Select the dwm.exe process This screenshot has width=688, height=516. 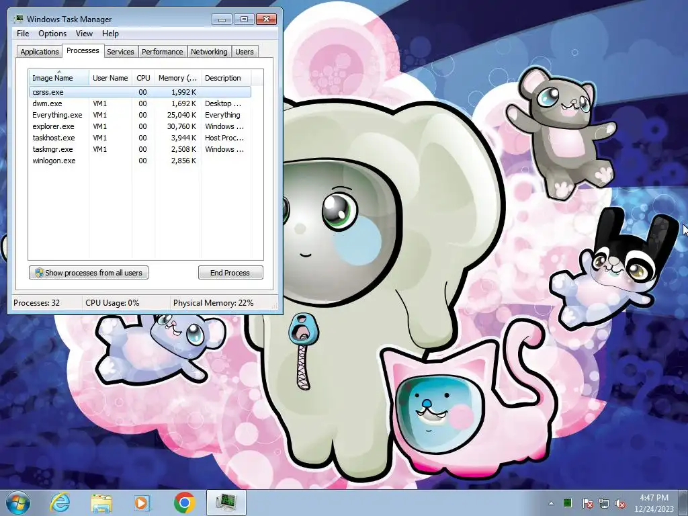pos(140,103)
